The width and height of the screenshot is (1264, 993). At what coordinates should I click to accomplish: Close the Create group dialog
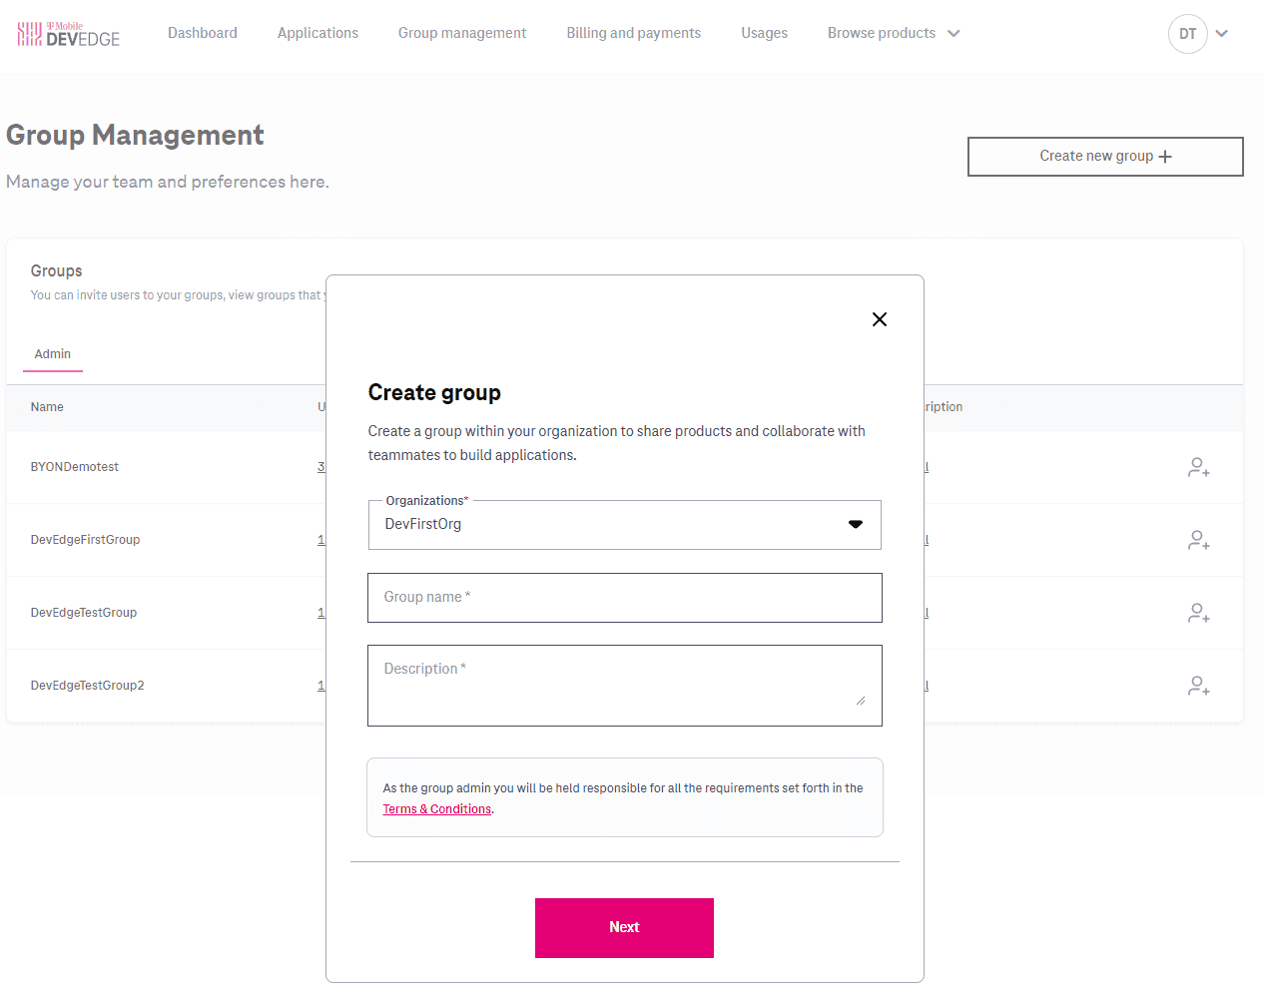coord(879,319)
